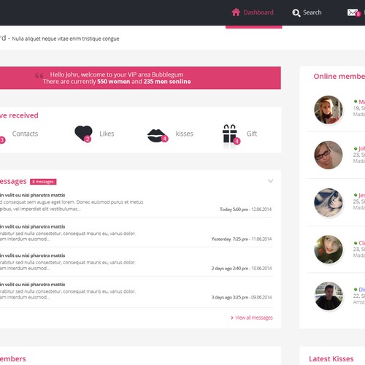Open message dated 3 days ago 3:25 pm
Image resolution: width=365 pixels, height=365 pixels.
[137, 291]
